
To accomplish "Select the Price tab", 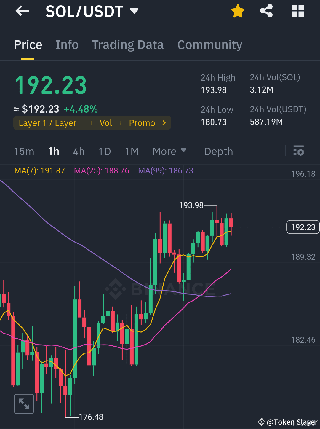I will click(x=28, y=45).
